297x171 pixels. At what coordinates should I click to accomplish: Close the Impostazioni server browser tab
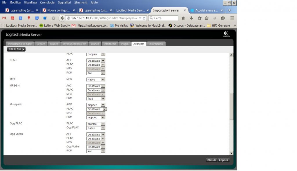coord(185,10)
